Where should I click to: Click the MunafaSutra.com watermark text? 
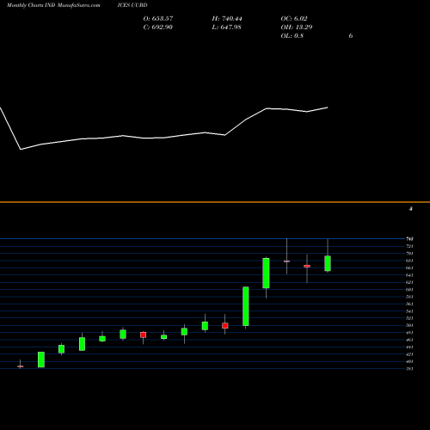pyautogui.click(x=79, y=5)
